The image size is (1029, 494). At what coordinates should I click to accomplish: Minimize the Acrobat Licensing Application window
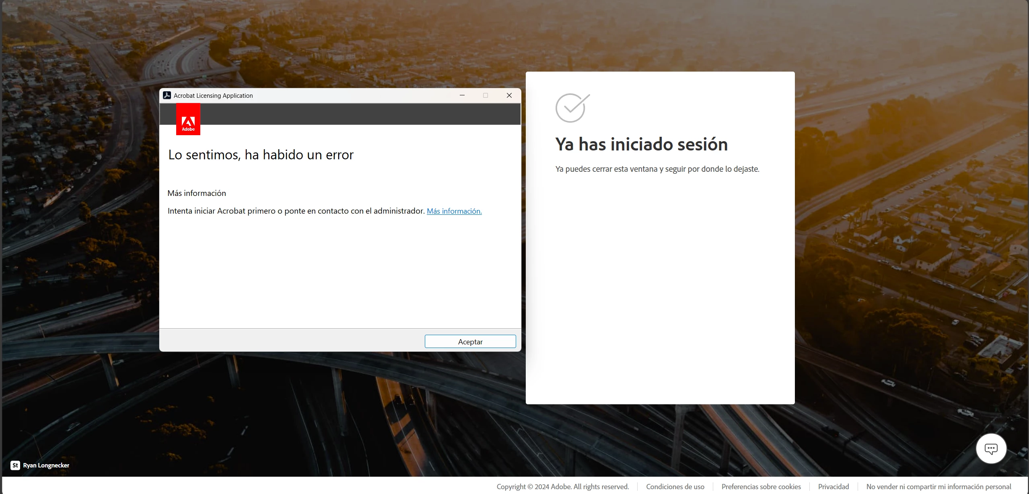click(462, 95)
